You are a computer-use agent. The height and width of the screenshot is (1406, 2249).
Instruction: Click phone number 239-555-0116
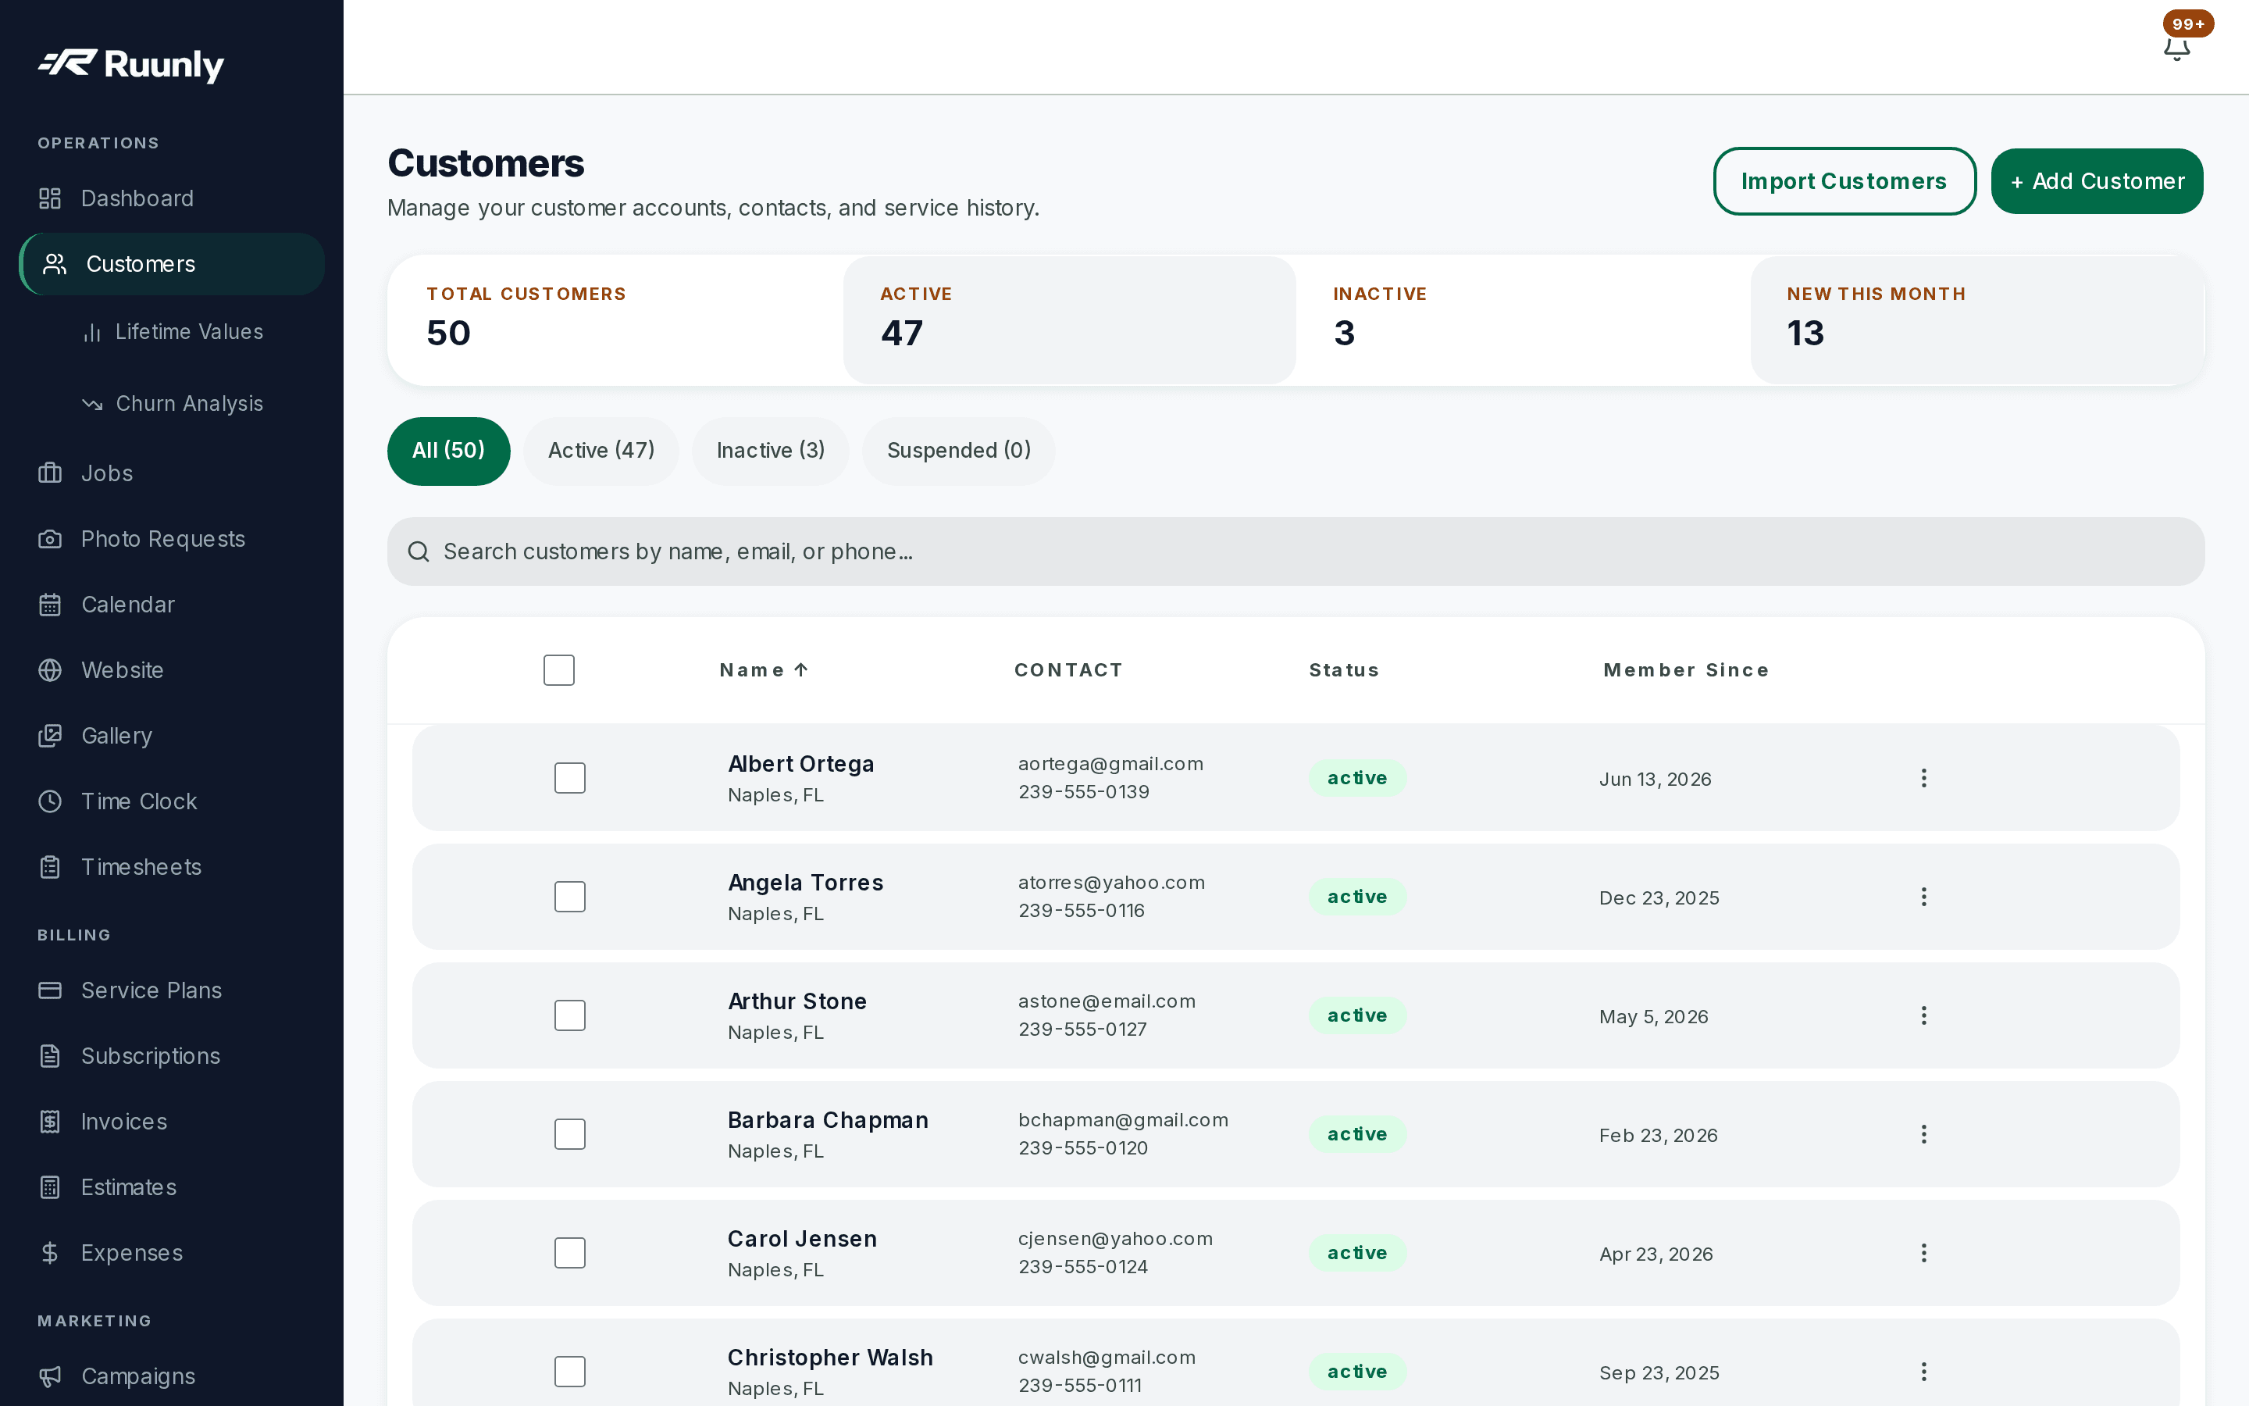pos(1081,910)
